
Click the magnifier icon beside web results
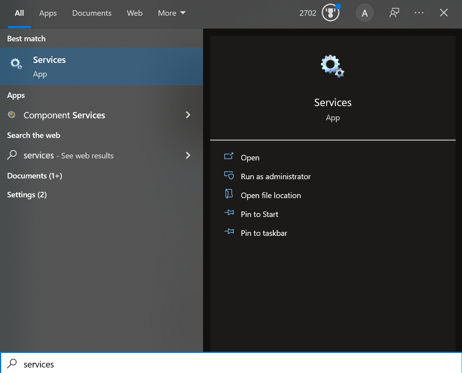point(12,155)
